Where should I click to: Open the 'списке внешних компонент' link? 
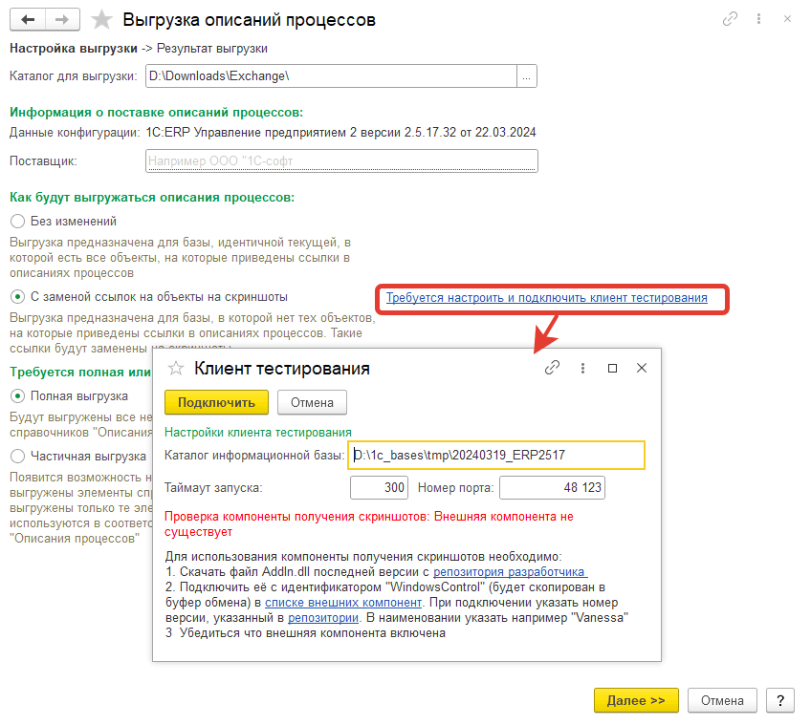(x=343, y=603)
